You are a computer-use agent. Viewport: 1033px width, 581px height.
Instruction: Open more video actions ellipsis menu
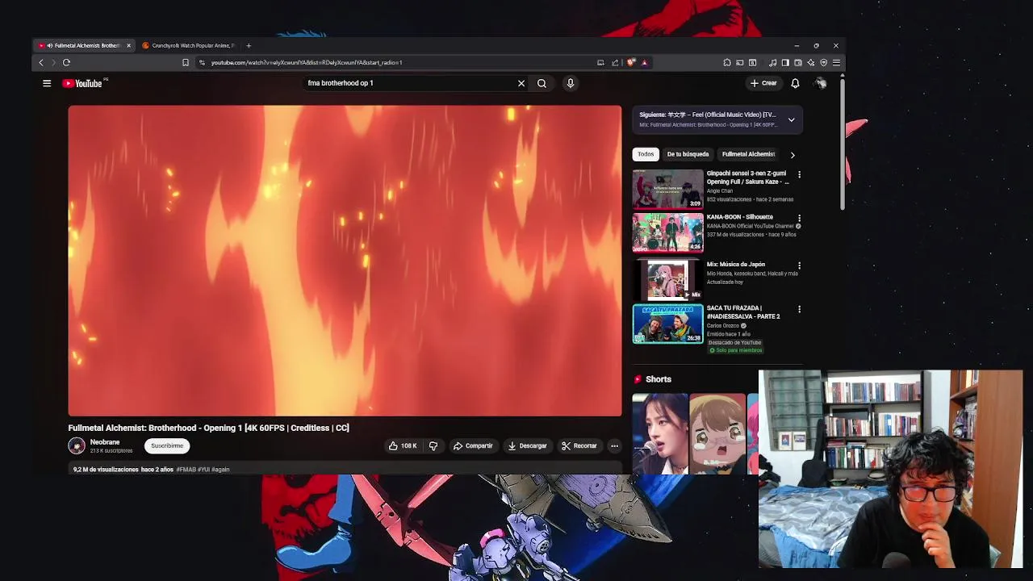click(x=614, y=445)
